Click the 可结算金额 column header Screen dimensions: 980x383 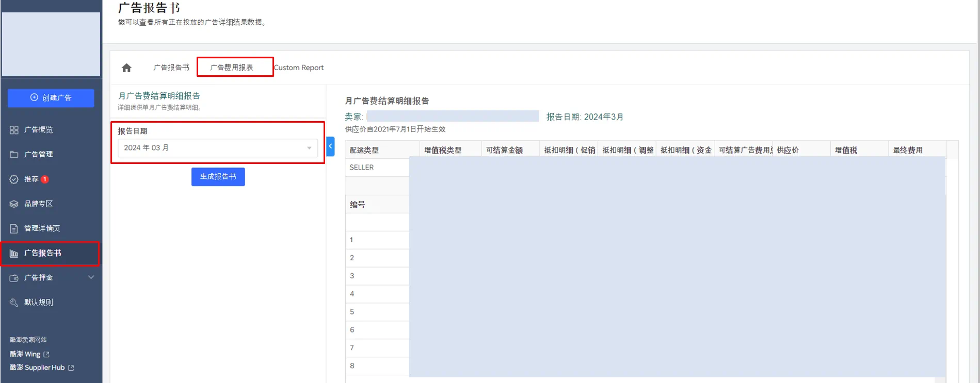(x=510, y=150)
